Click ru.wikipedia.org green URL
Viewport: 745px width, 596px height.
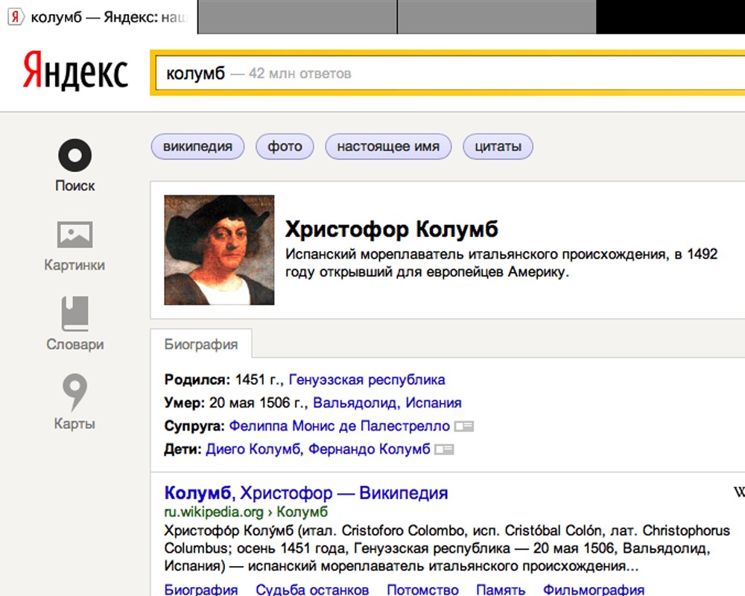[x=213, y=512]
